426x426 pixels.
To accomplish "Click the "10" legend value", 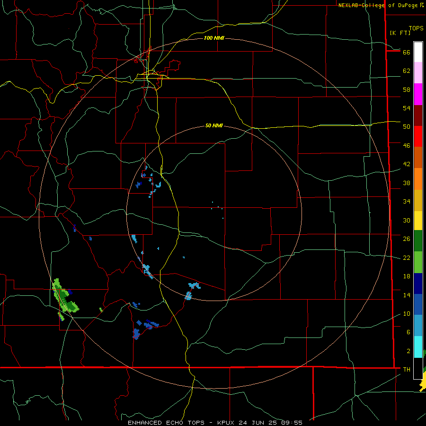I will click(407, 313).
